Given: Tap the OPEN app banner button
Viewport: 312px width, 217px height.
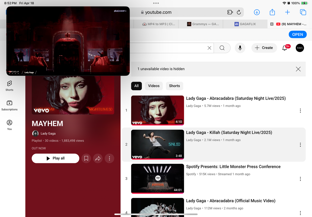Looking at the screenshot, I should pyautogui.click(x=297, y=34).
